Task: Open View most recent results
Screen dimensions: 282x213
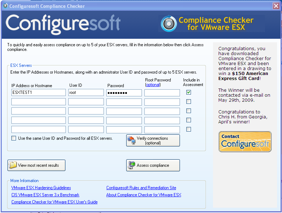Action: 36,165
